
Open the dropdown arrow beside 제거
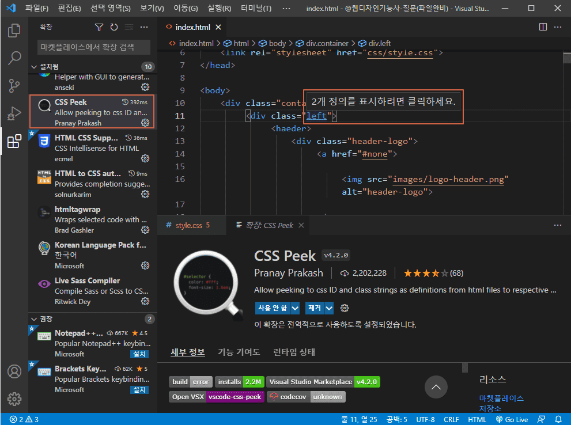coord(329,308)
